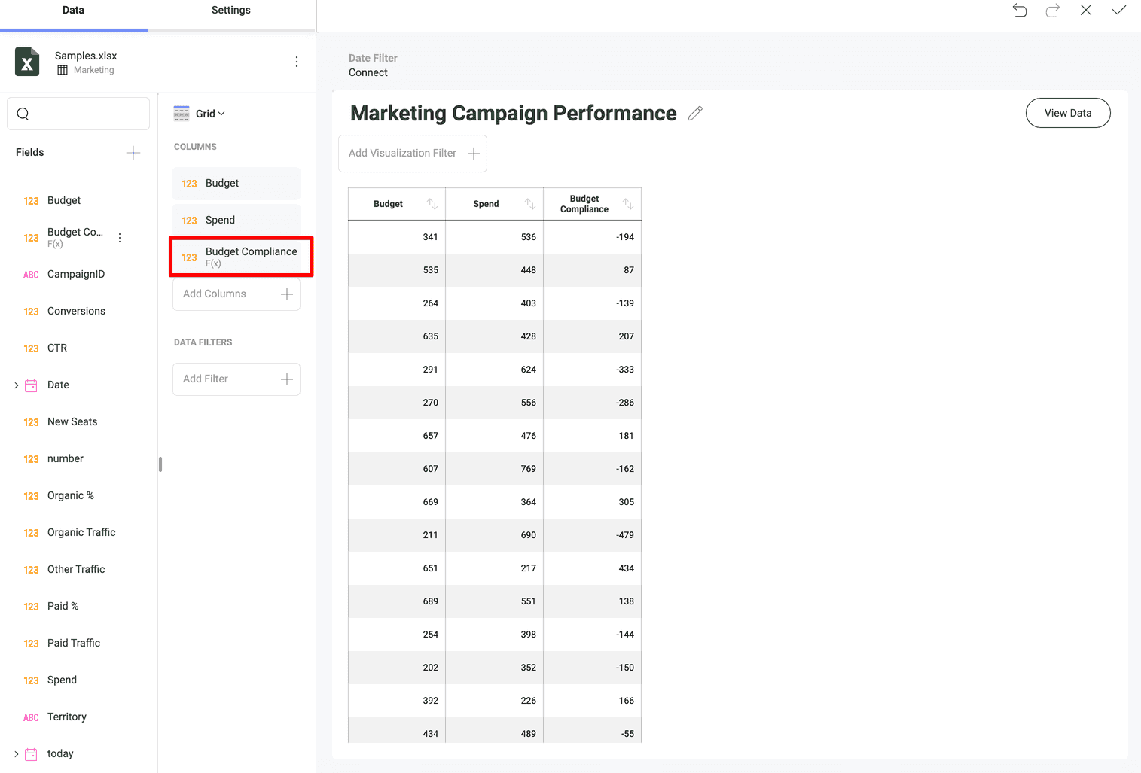The image size is (1141, 773).
Task: Open Budget Compliance field options menu
Action: click(120, 238)
